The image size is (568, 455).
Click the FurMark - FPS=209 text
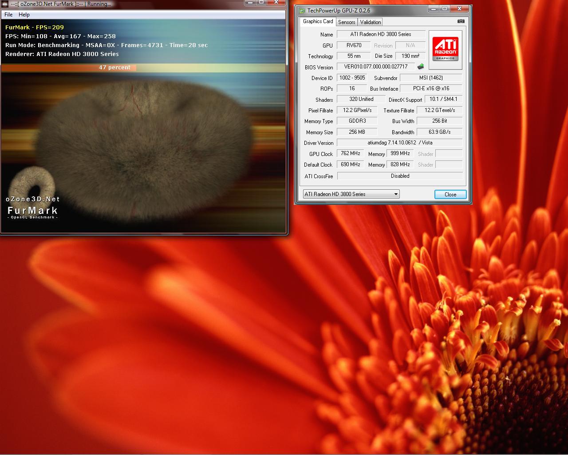coord(35,27)
